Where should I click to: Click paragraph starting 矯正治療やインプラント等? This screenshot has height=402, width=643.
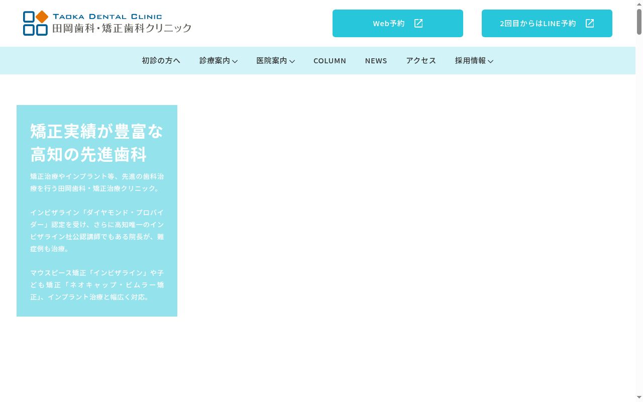[x=97, y=182]
